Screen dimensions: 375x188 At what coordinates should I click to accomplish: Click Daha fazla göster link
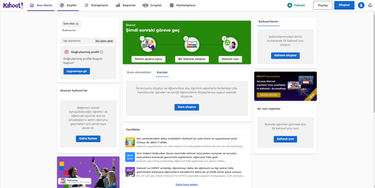[187, 184]
